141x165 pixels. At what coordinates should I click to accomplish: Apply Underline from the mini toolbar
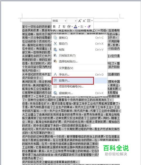pos(64,26)
